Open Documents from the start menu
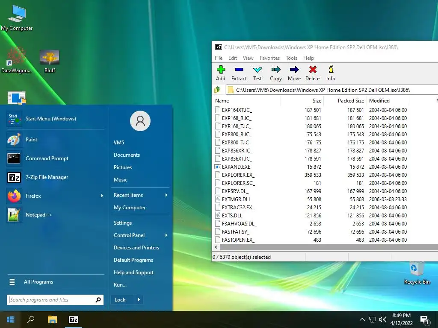Screen dimensions: 438x328 [x=127, y=155]
